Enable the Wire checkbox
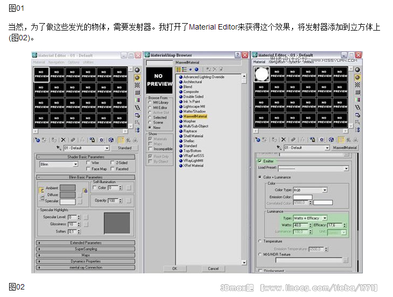 (x=88, y=163)
